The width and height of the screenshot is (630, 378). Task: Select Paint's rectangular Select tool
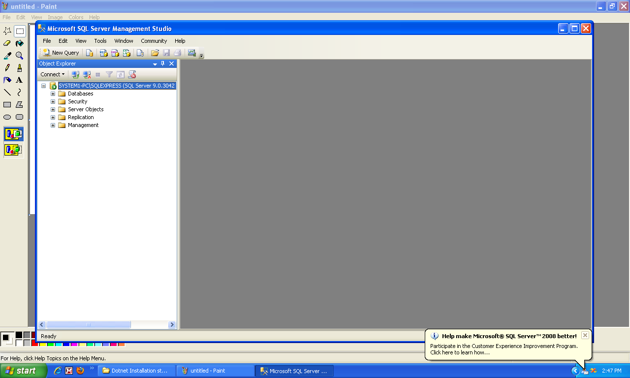20,31
